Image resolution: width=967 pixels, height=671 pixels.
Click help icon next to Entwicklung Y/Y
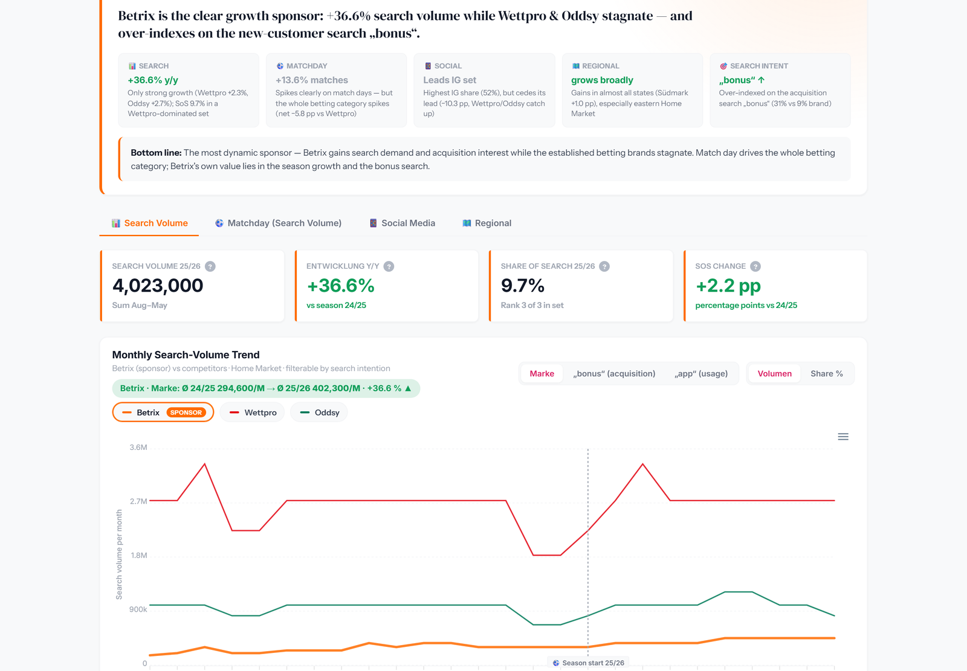(x=389, y=266)
